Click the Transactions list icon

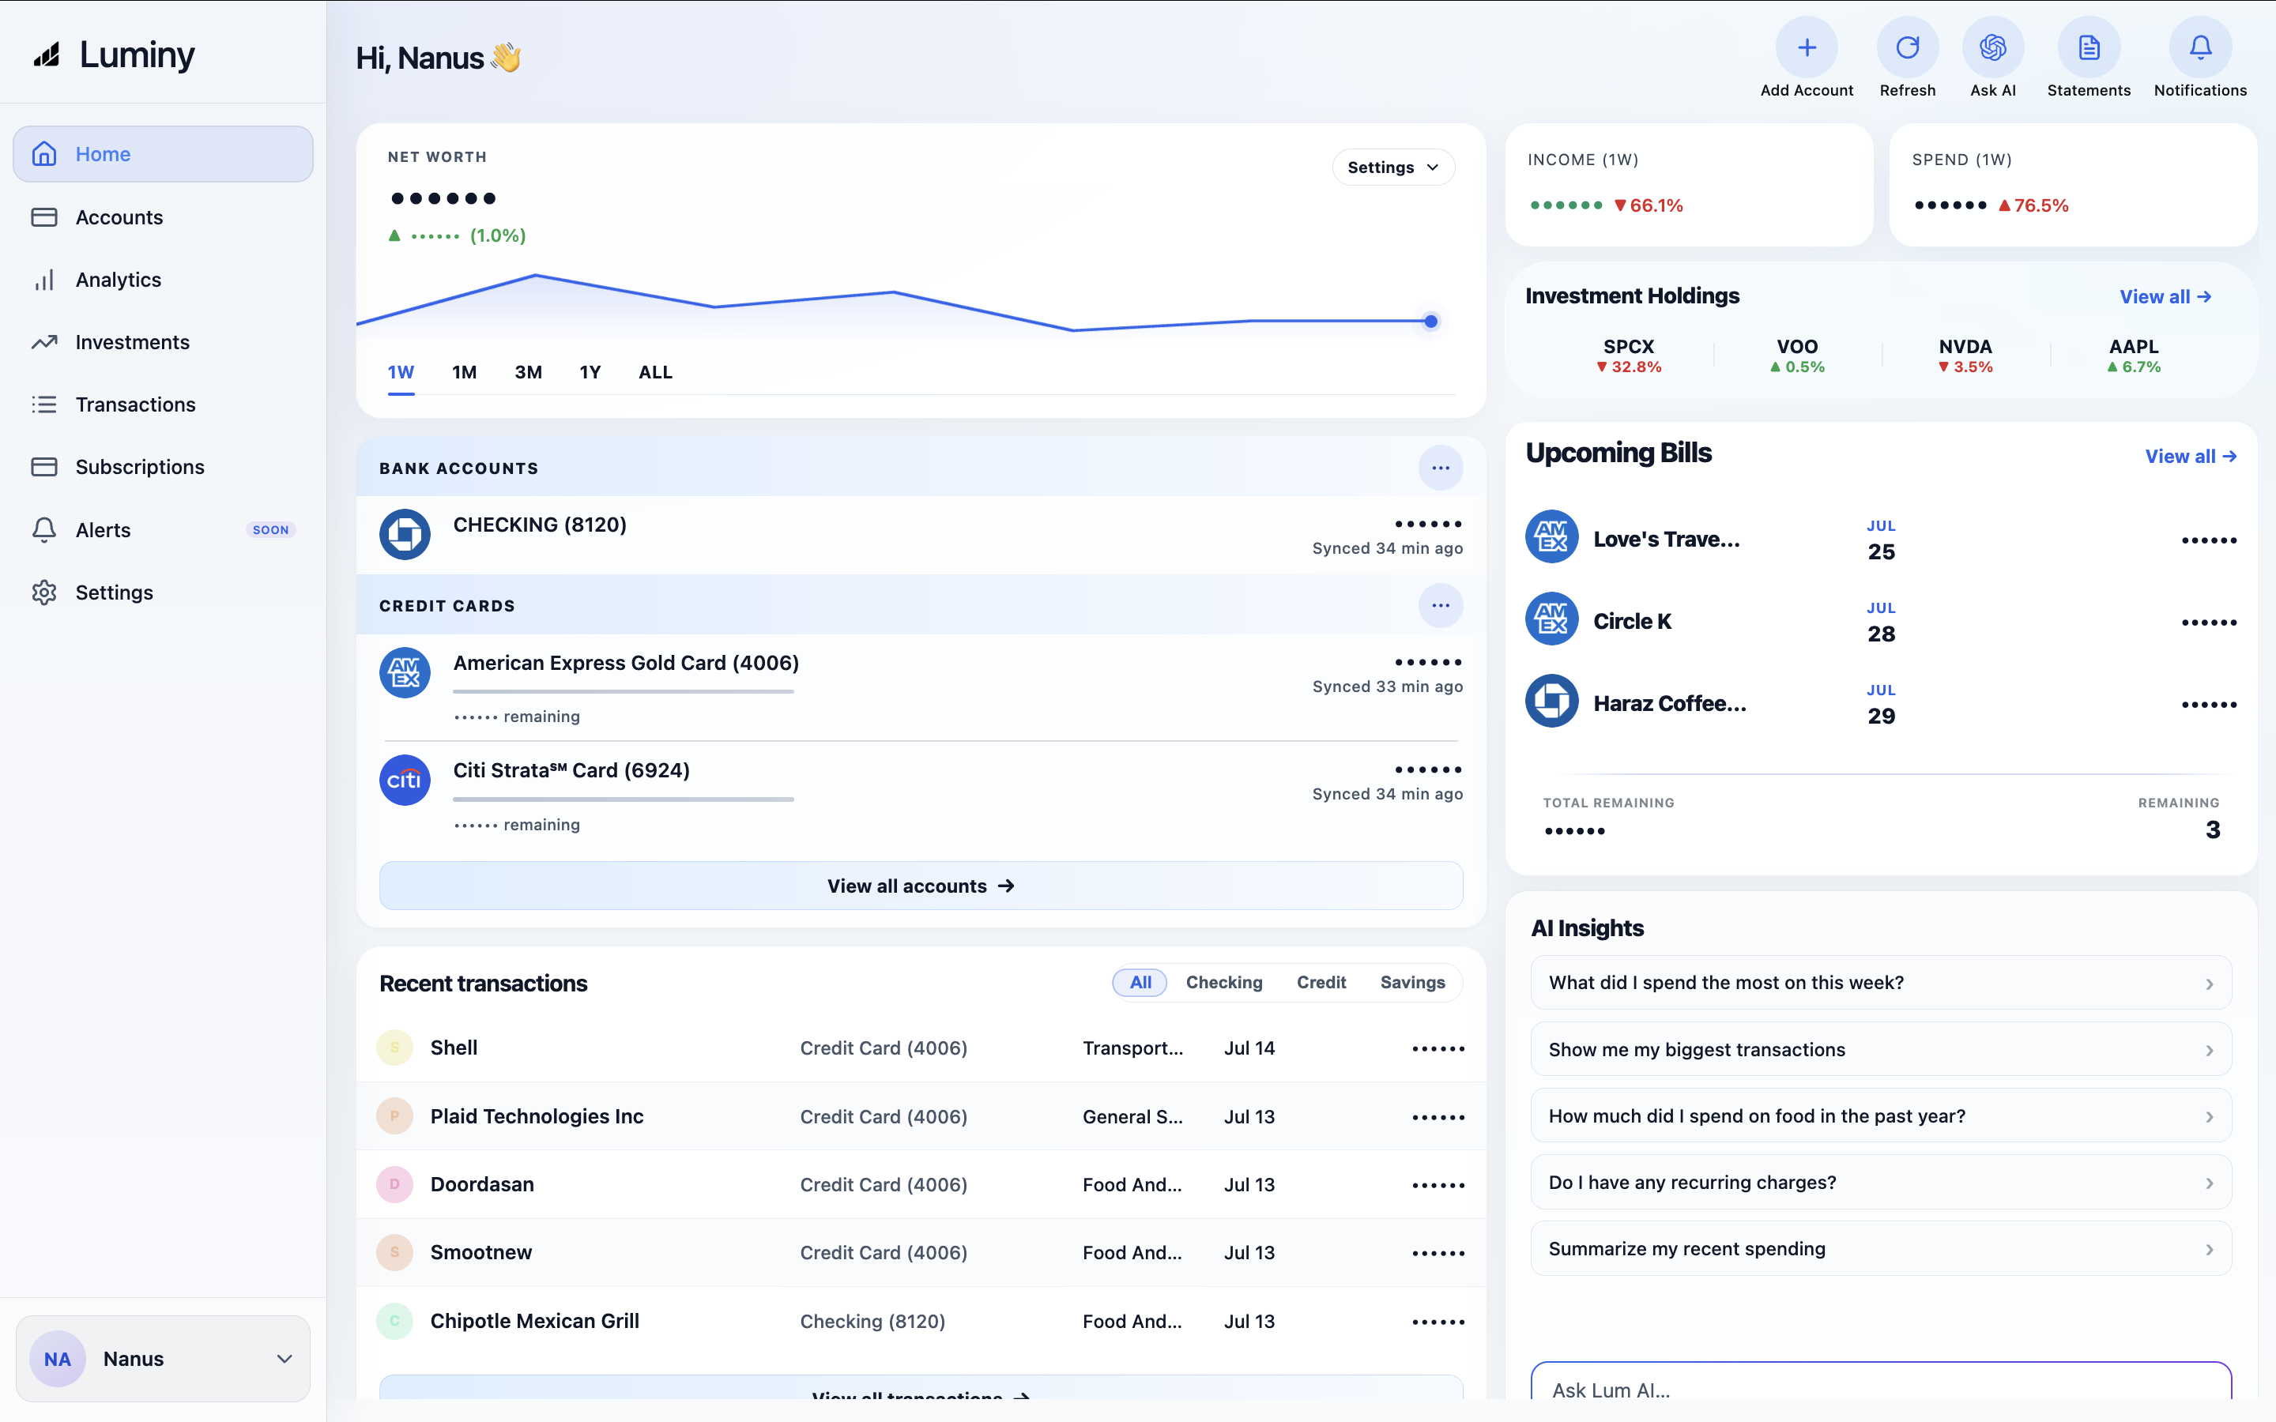[44, 404]
